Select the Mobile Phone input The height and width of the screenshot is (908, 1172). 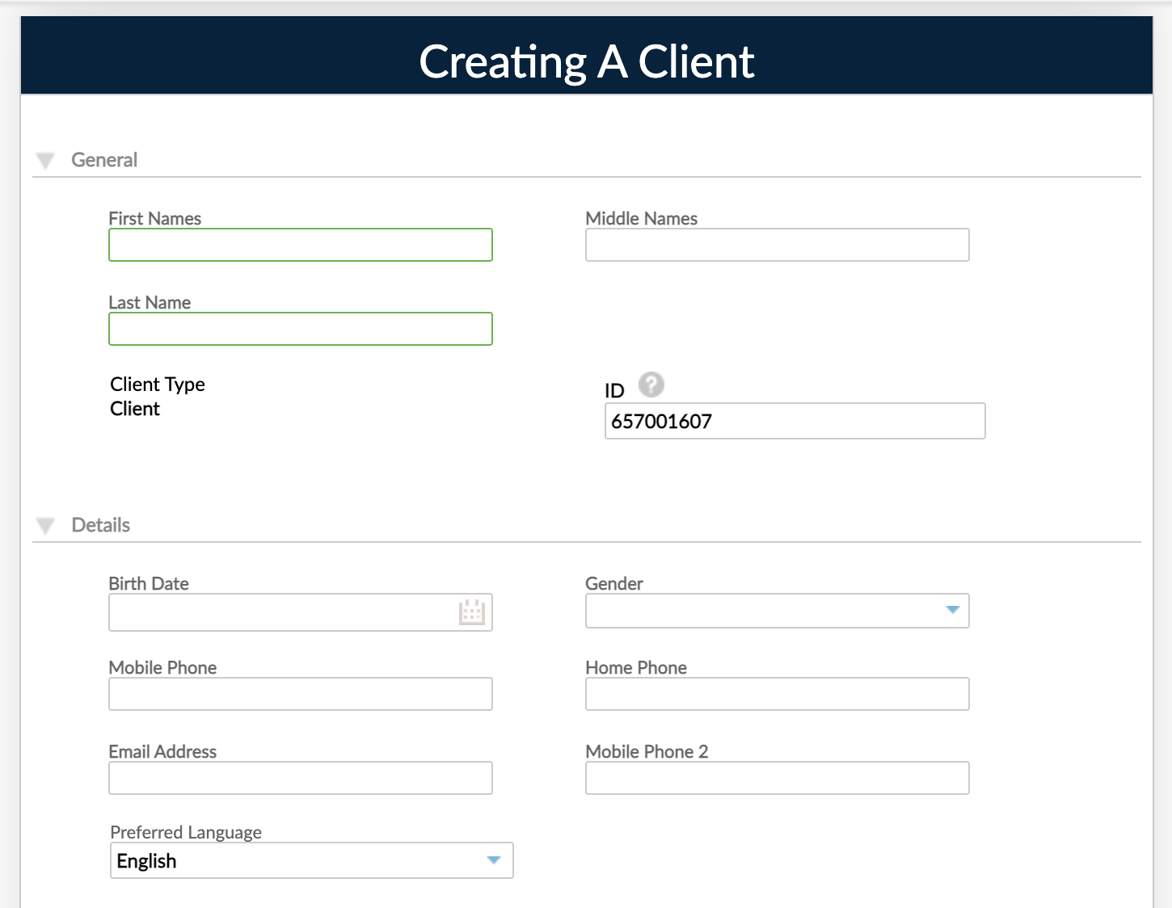click(x=300, y=694)
